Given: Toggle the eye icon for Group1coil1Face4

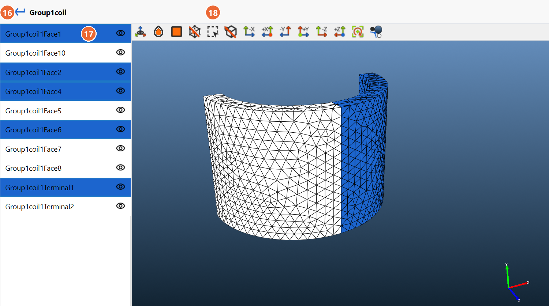Looking at the screenshot, I should click(x=120, y=91).
